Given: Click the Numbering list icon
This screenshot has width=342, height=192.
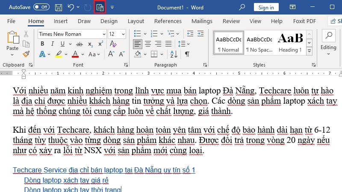Looking at the screenshot, I should [154, 34].
